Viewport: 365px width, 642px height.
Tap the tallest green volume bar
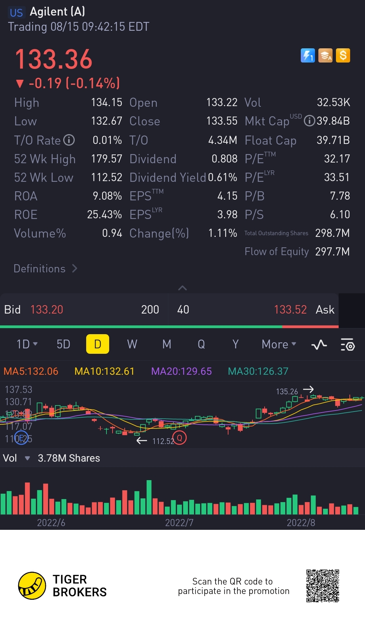pyautogui.click(x=149, y=497)
